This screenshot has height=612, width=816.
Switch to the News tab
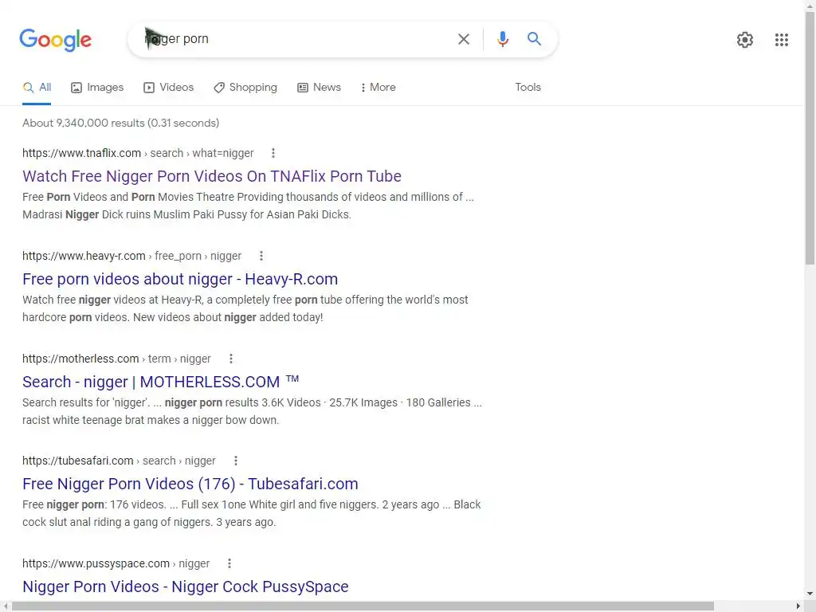tap(319, 88)
